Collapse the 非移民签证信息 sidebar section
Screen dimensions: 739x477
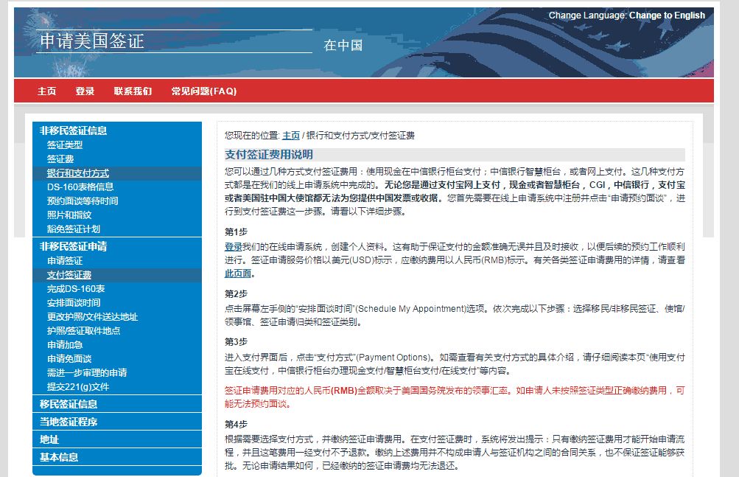pyautogui.click(x=73, y=130)
